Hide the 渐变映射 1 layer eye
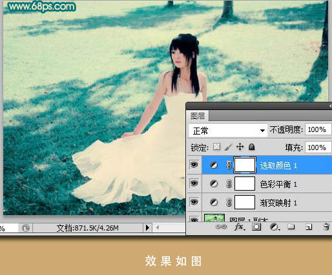 point(194,202)
